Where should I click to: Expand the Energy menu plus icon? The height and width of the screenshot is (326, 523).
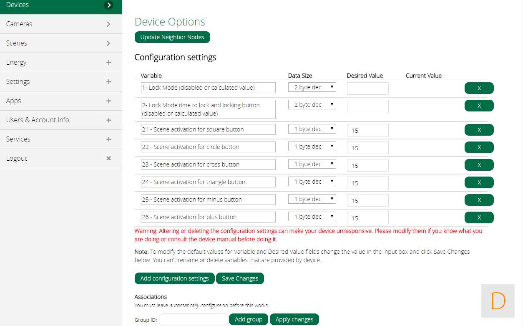click(108, 63)
